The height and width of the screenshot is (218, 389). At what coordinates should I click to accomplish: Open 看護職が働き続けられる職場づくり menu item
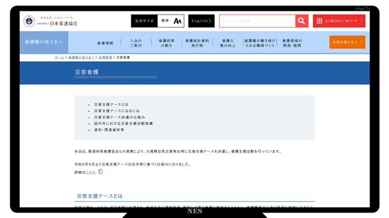[x=260, y=43]
